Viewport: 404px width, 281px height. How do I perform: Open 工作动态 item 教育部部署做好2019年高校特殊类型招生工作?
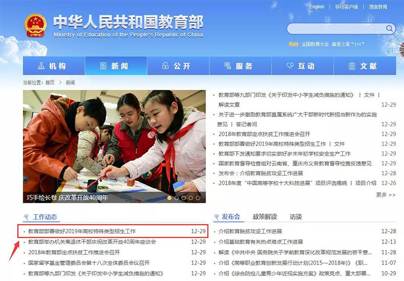tap(82, 231)
